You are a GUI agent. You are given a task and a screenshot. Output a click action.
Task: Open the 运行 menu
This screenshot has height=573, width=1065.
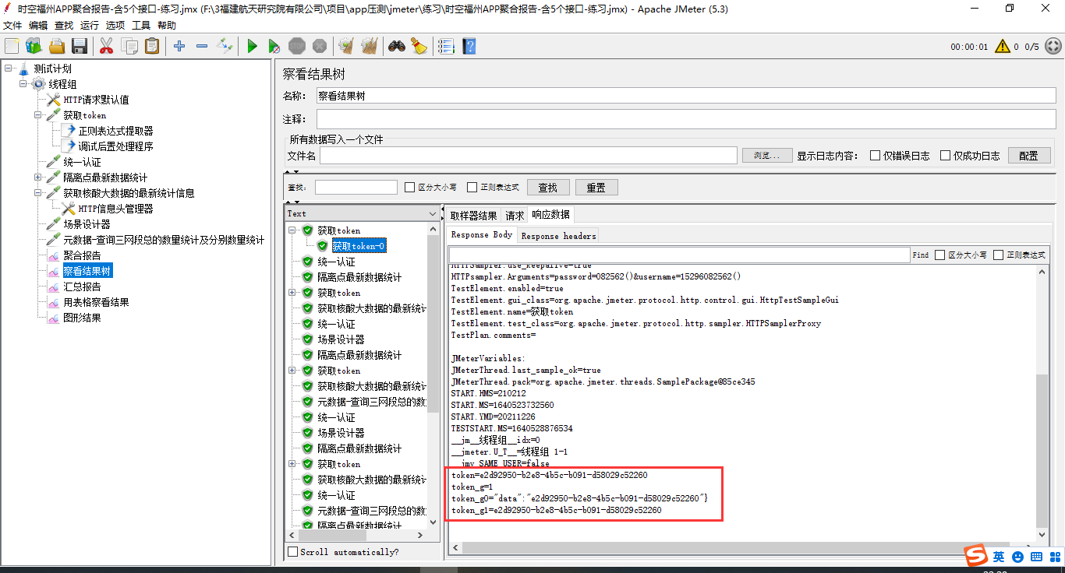tap(90, 25)
